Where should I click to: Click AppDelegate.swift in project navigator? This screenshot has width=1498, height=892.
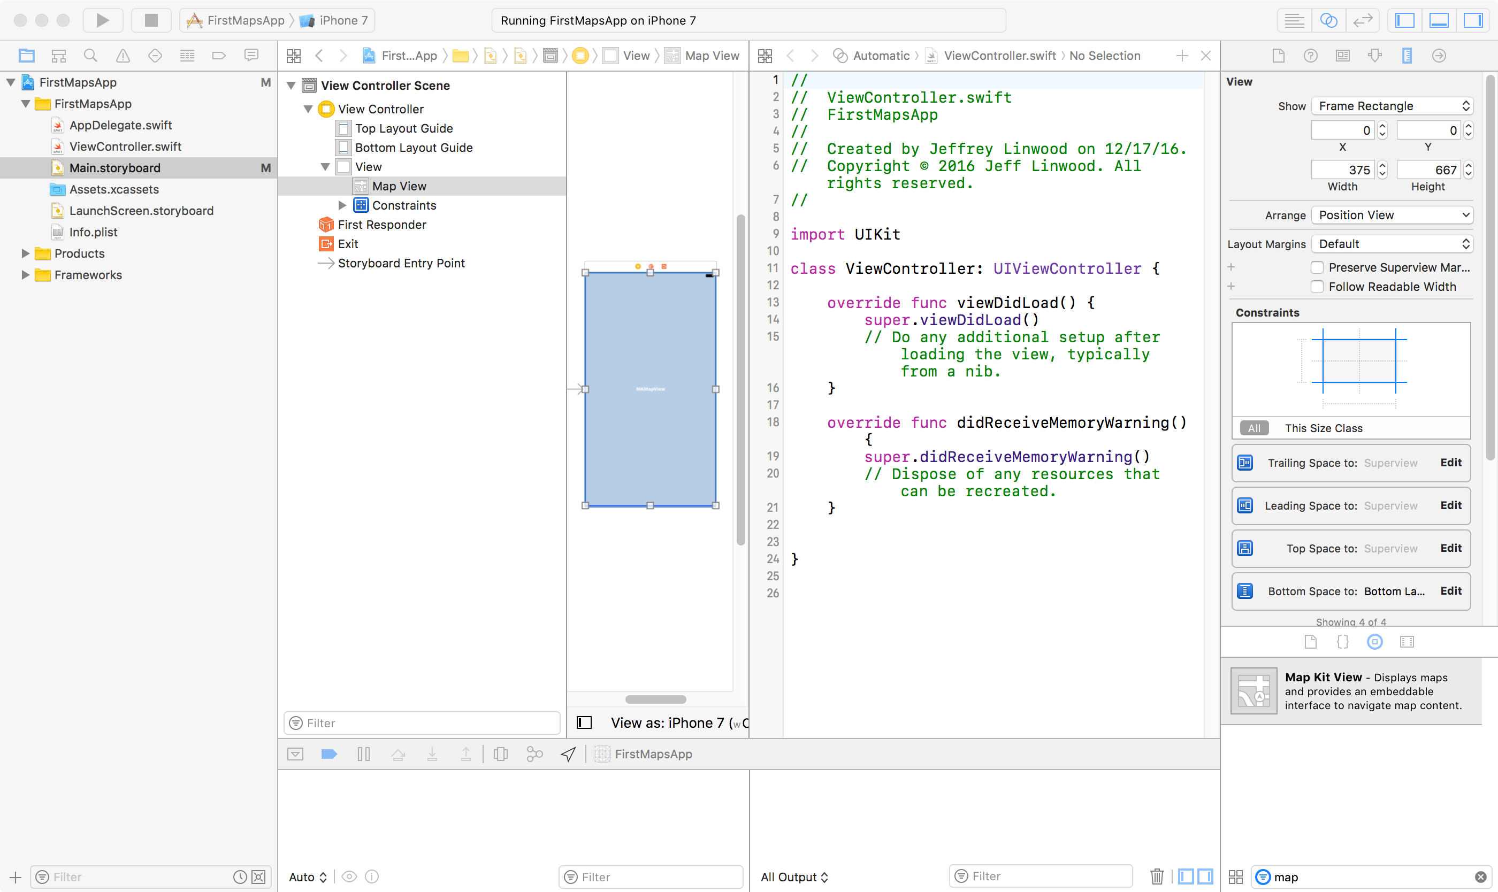pos(120,125)
